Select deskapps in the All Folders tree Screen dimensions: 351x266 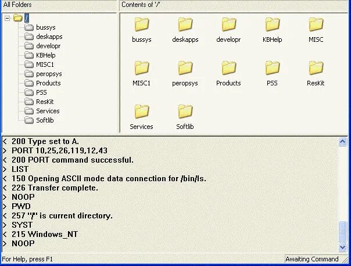[49, 37]
